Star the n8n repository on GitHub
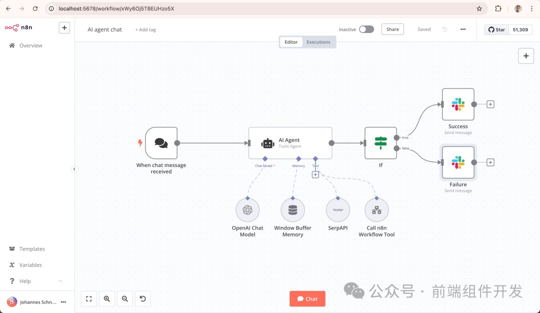540x313 pixels. coord(495,29)
